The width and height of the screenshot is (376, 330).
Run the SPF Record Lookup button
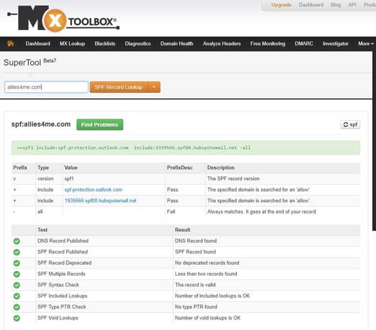(118, 87)
